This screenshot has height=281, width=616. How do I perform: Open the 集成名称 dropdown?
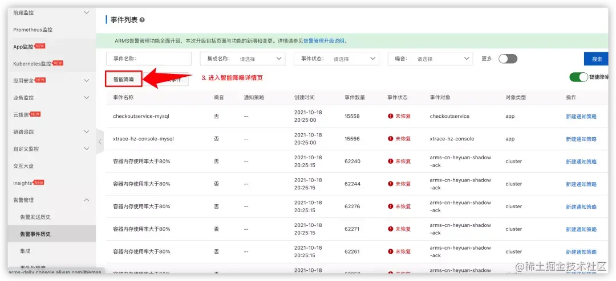pos(242,59)
